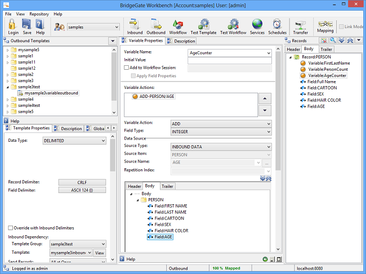Expand the mysample5 folder
This screenshot has height=274, width=366.
click(7, 50)
